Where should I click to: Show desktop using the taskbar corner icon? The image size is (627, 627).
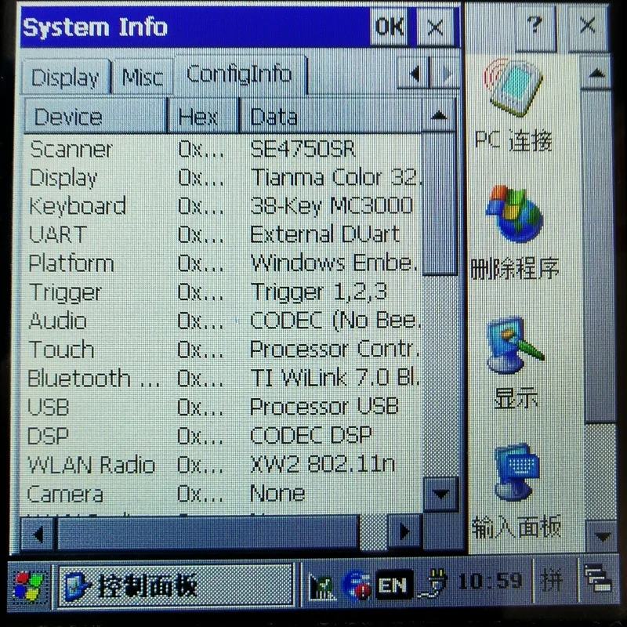click(x=597, y=582)
